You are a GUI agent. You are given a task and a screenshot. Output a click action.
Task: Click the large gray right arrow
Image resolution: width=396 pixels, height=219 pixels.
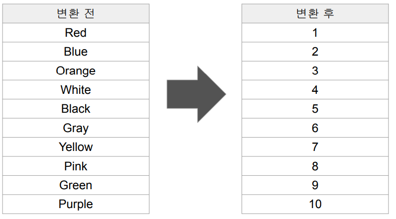click(x=196, y=94)
